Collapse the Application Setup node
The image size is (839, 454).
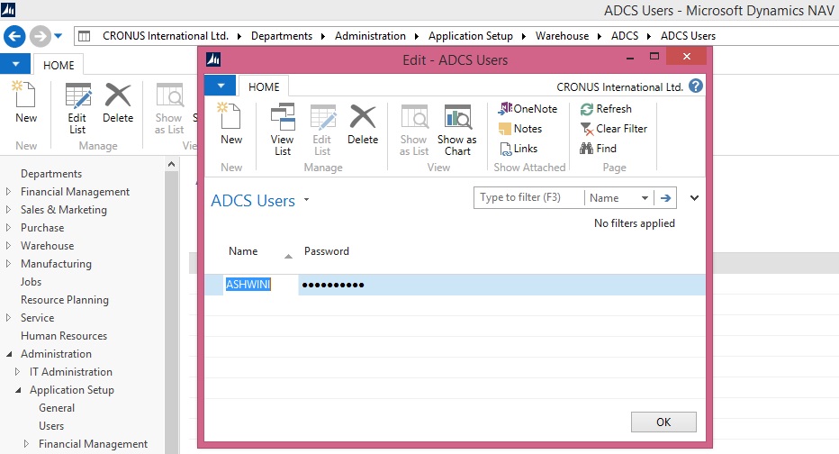(x=18, y=390)
